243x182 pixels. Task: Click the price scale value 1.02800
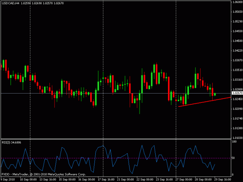pos(238,89)
